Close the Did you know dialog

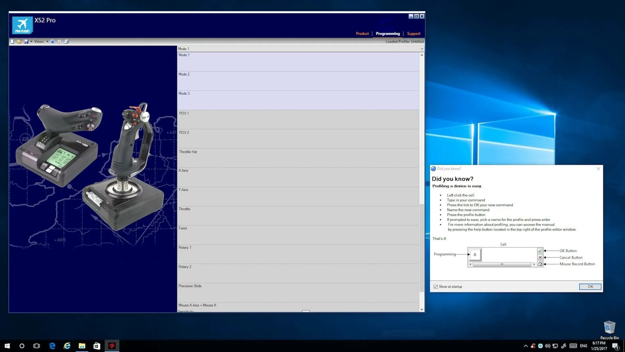598,169
